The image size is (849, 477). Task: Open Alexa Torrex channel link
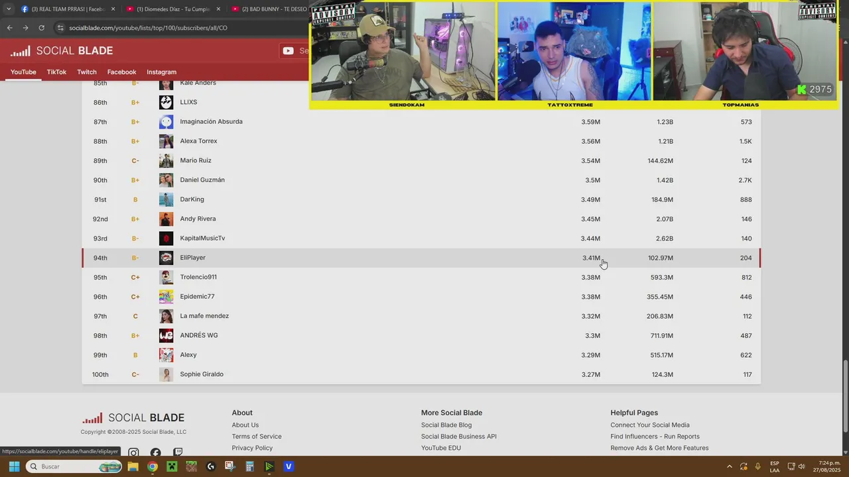(198, 141)
